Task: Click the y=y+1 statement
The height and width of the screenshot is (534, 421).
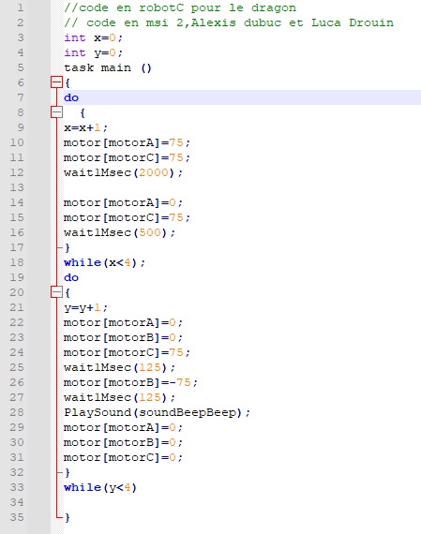Action: click(x=86, y=307)
